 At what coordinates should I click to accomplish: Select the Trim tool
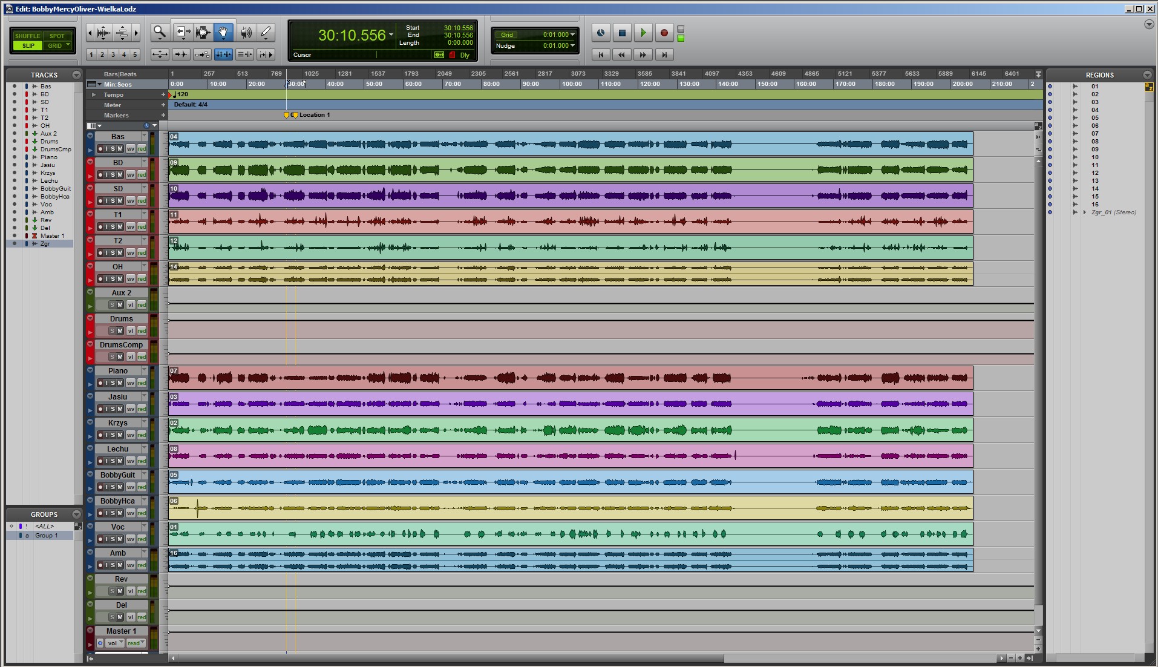click(x=182, y=33)
